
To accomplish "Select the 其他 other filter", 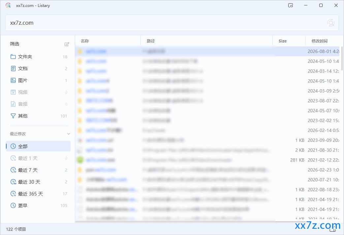I will point(38,116).
